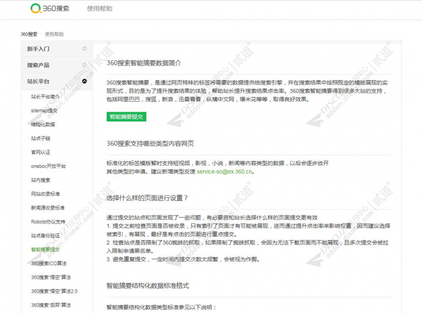Open sitemap提交 in the sidebar
Screen dimensions: 422x314
tap(44, 110)
